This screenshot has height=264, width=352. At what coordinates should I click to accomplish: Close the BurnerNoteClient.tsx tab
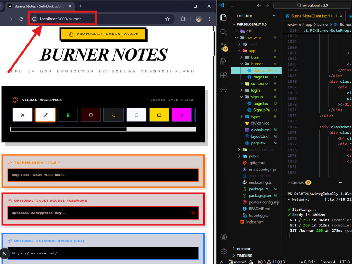(x=341, y=16)
